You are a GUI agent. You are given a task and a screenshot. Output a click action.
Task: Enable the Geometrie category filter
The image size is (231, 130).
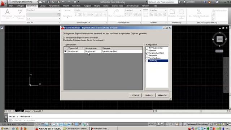click(147, 56)
